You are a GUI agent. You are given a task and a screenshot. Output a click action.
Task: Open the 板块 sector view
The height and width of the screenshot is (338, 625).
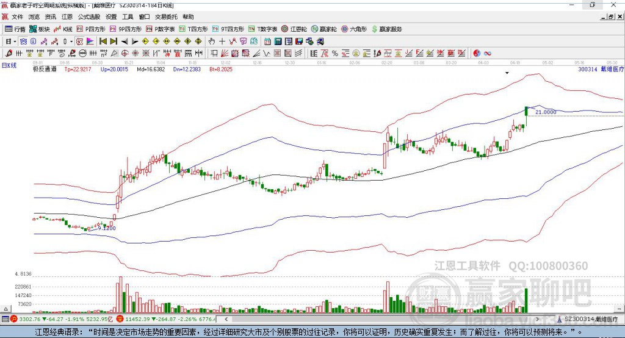point(40,29)
